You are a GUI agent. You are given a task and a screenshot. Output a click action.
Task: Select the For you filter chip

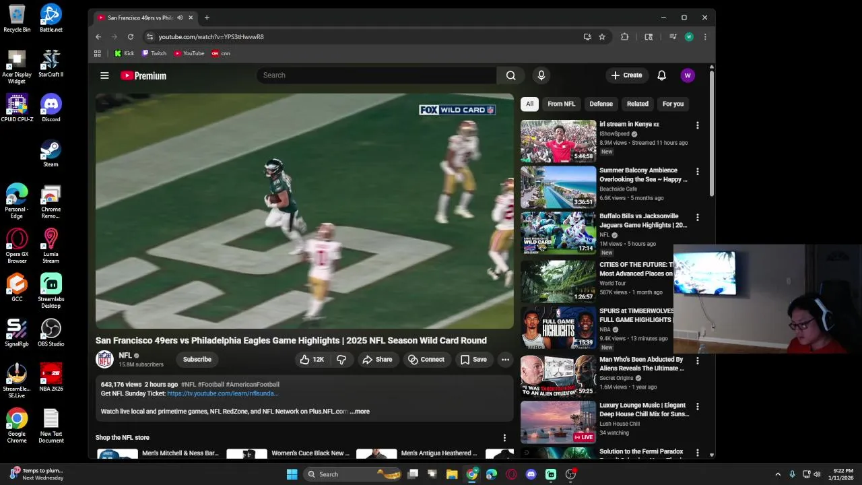click(673, 104)
